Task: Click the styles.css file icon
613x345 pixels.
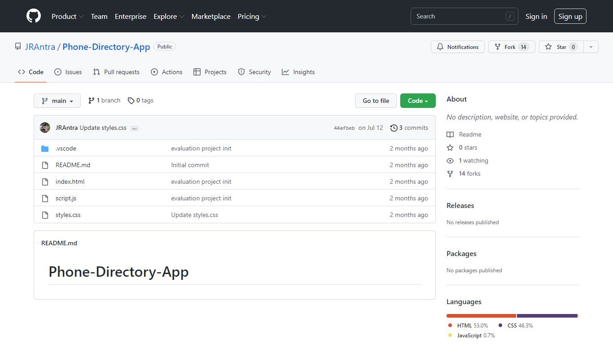Action: (45, 215)
